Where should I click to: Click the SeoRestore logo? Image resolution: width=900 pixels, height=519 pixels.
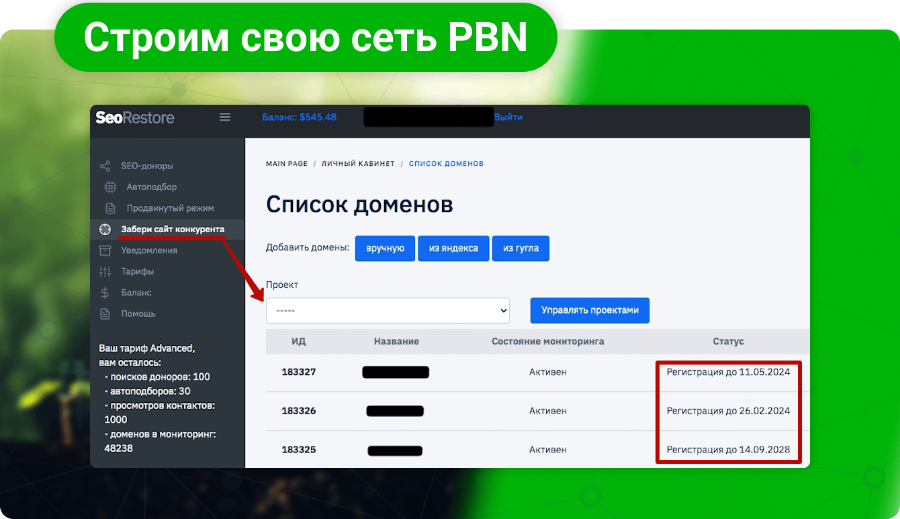click(x=135, y=117)
